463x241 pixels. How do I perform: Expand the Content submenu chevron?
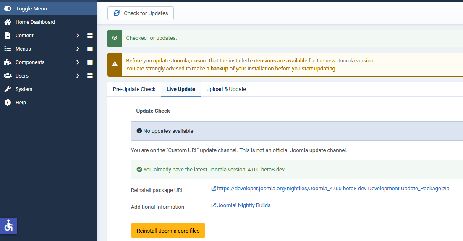coord(78,35)
